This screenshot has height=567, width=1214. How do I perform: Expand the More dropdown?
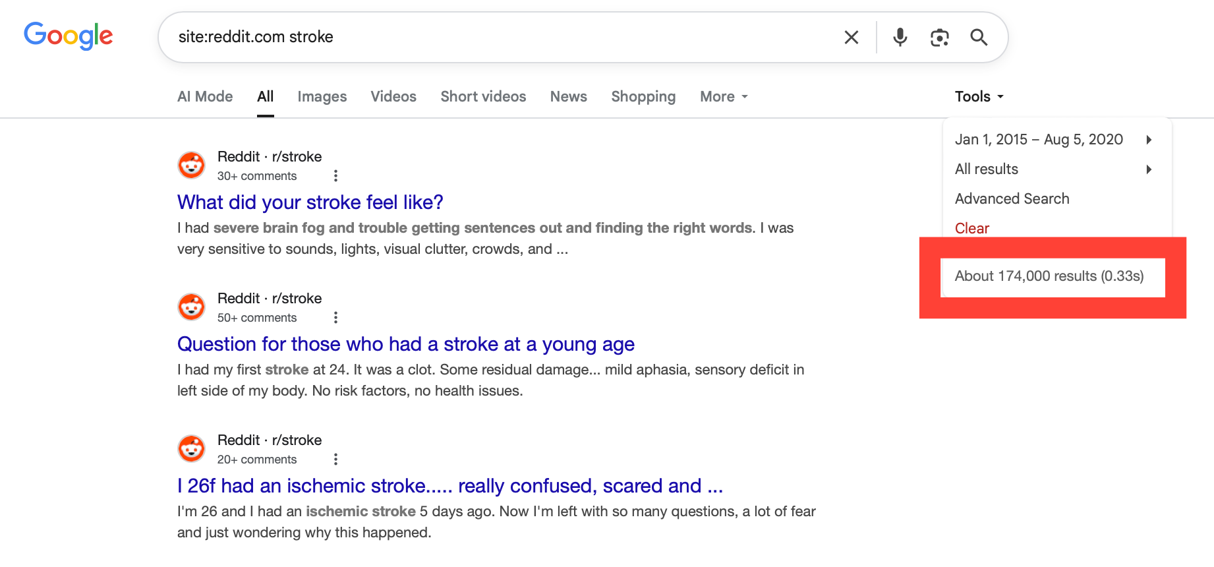(724, 96)
